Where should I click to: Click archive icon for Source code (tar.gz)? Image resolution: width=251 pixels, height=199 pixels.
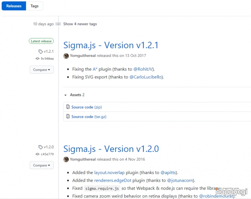(x=68, y=116)
